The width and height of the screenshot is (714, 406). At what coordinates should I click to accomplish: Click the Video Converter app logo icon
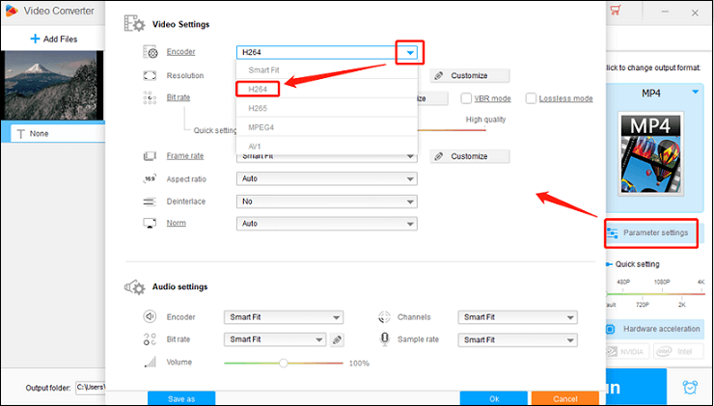[12, 11]
